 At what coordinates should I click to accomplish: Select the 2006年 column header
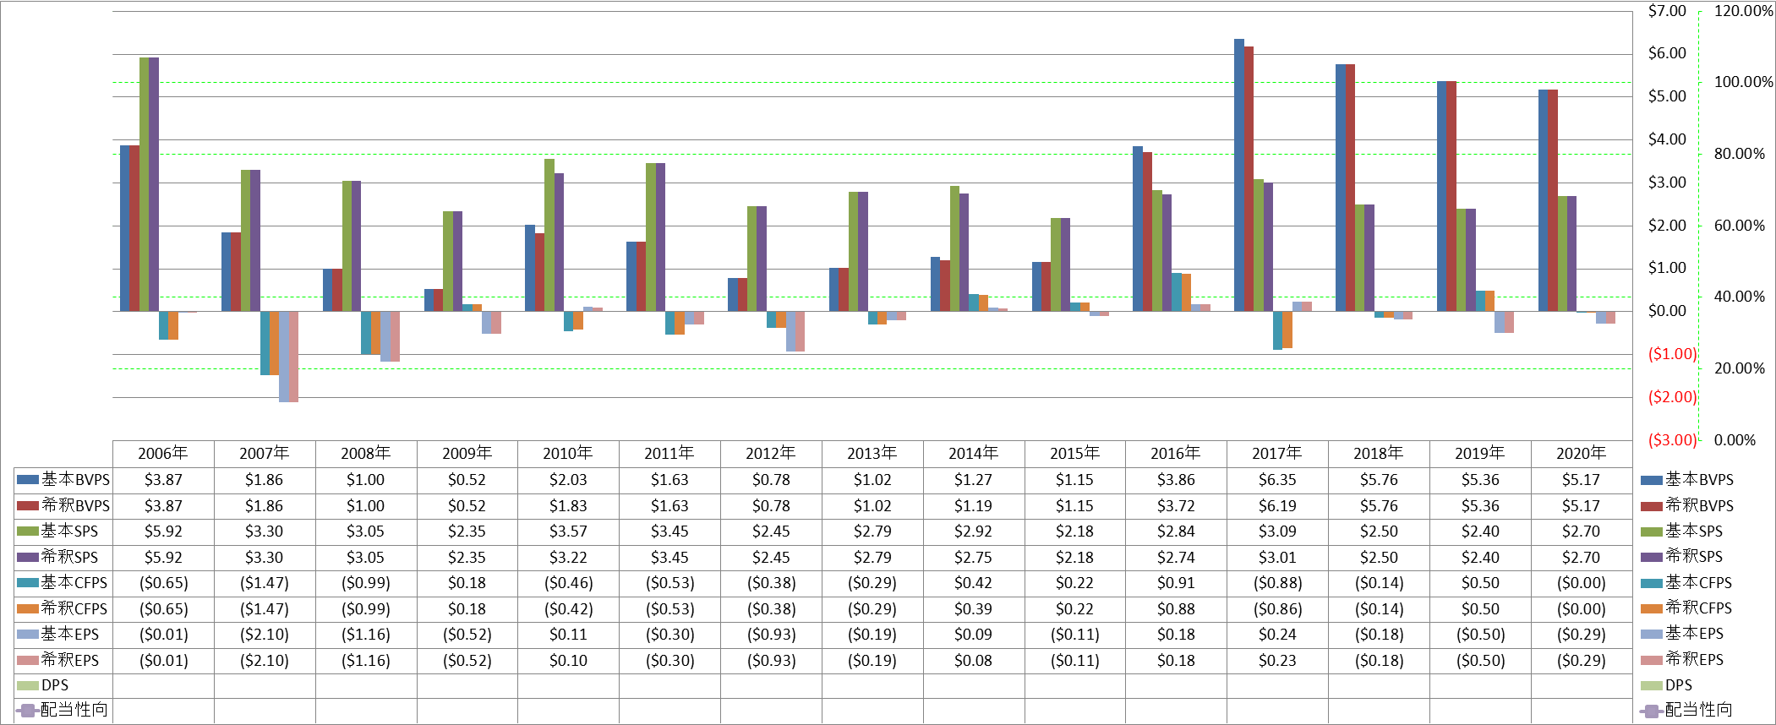tap(163, 454)
